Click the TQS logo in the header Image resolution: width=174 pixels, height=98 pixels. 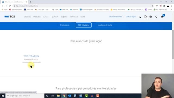click(10, 17)
